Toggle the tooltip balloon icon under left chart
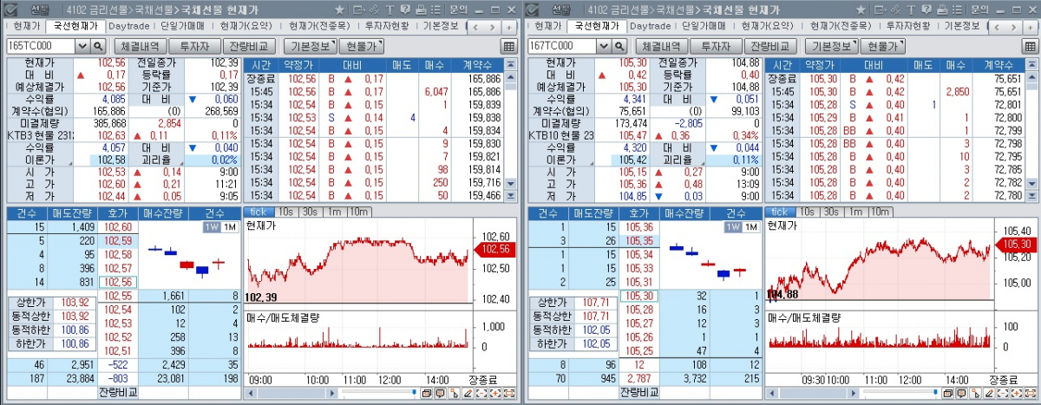This screenshot has height=405, width=1041. 440,393
